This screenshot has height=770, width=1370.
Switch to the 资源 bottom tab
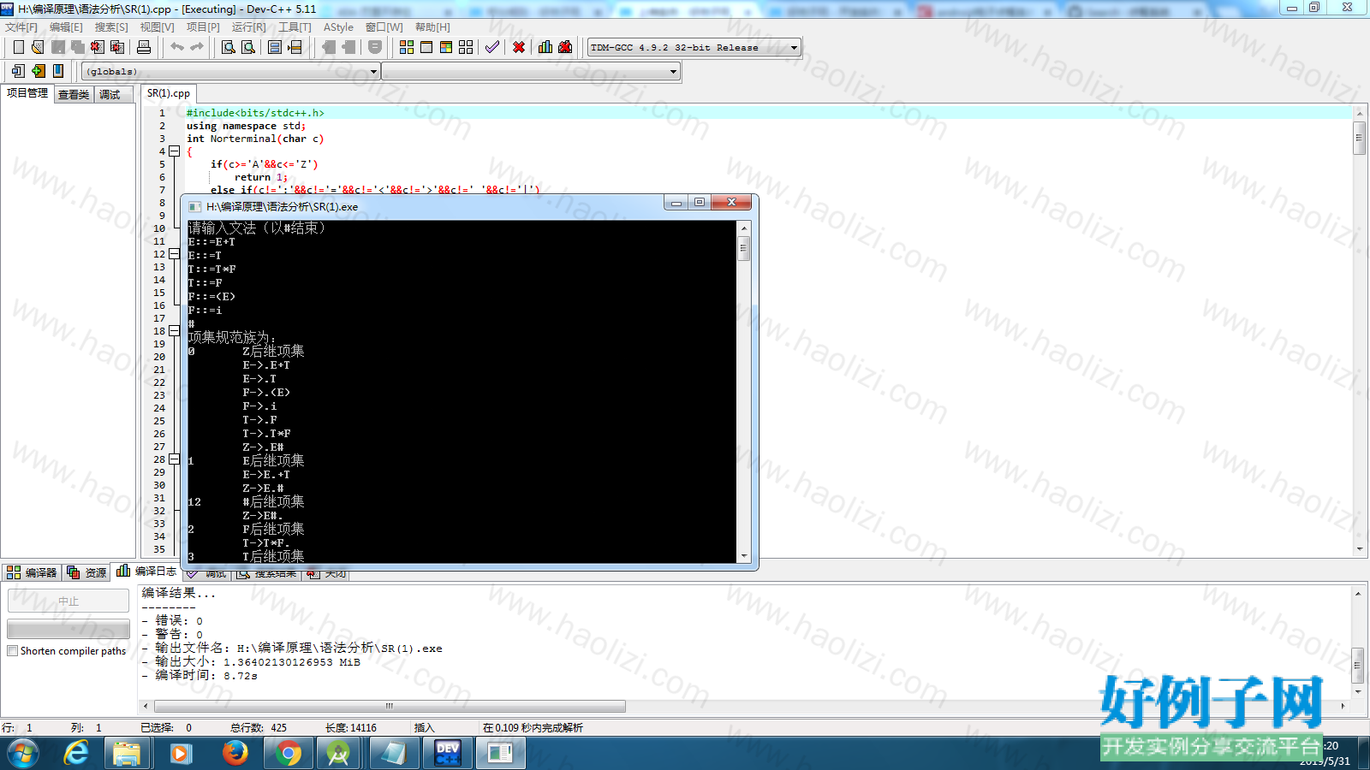point(87,572)
